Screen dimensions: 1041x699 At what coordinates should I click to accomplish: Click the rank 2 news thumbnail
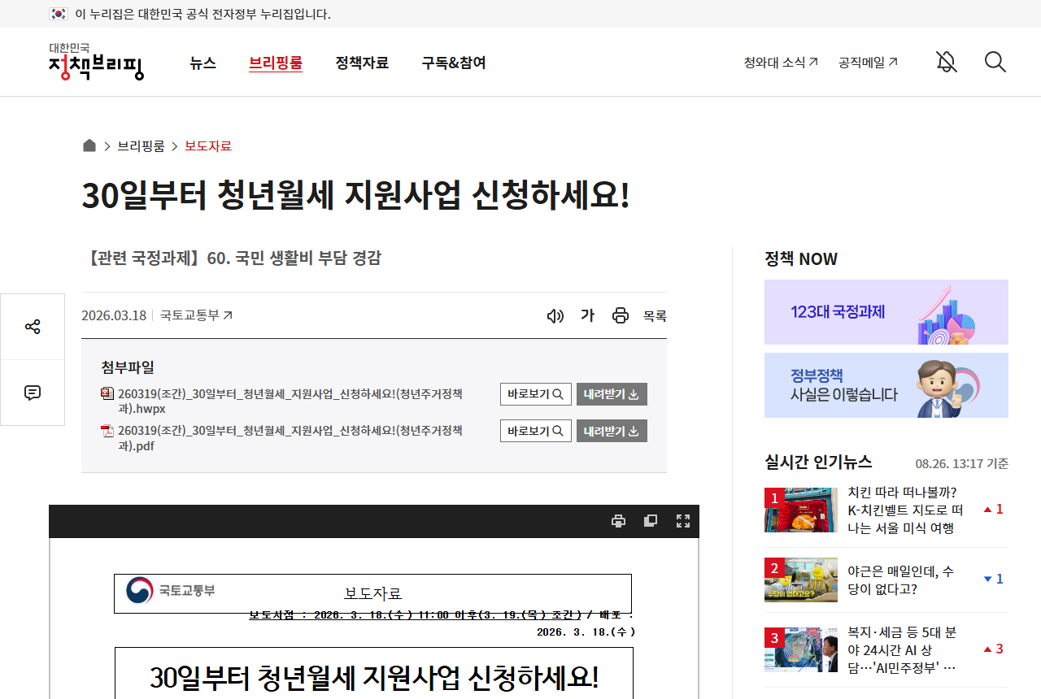[x=801, y=580]
